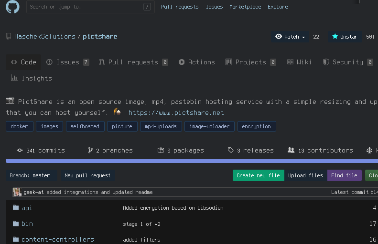
Task: Open the content-controllers folder
Action: tap(57, 239)
